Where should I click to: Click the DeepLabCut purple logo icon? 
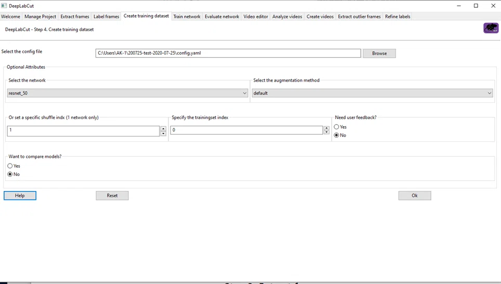[491, 28]
